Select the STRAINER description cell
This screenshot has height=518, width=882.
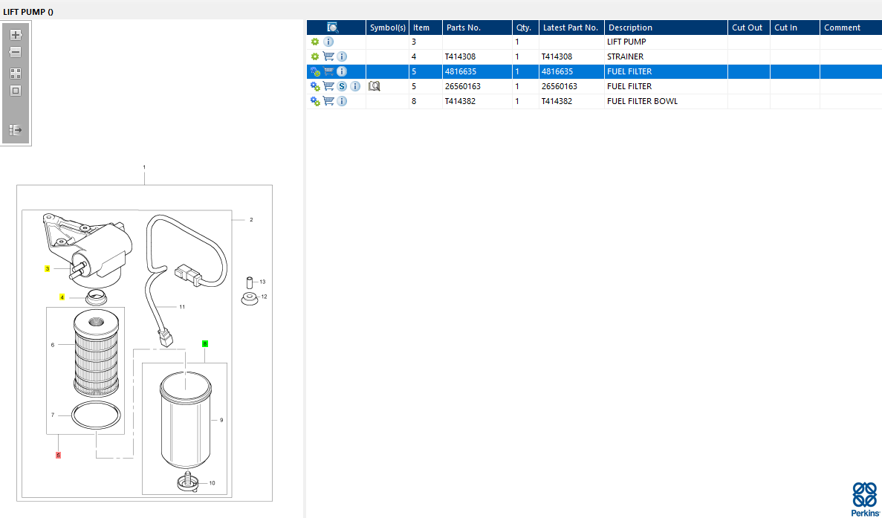point(666,56)
